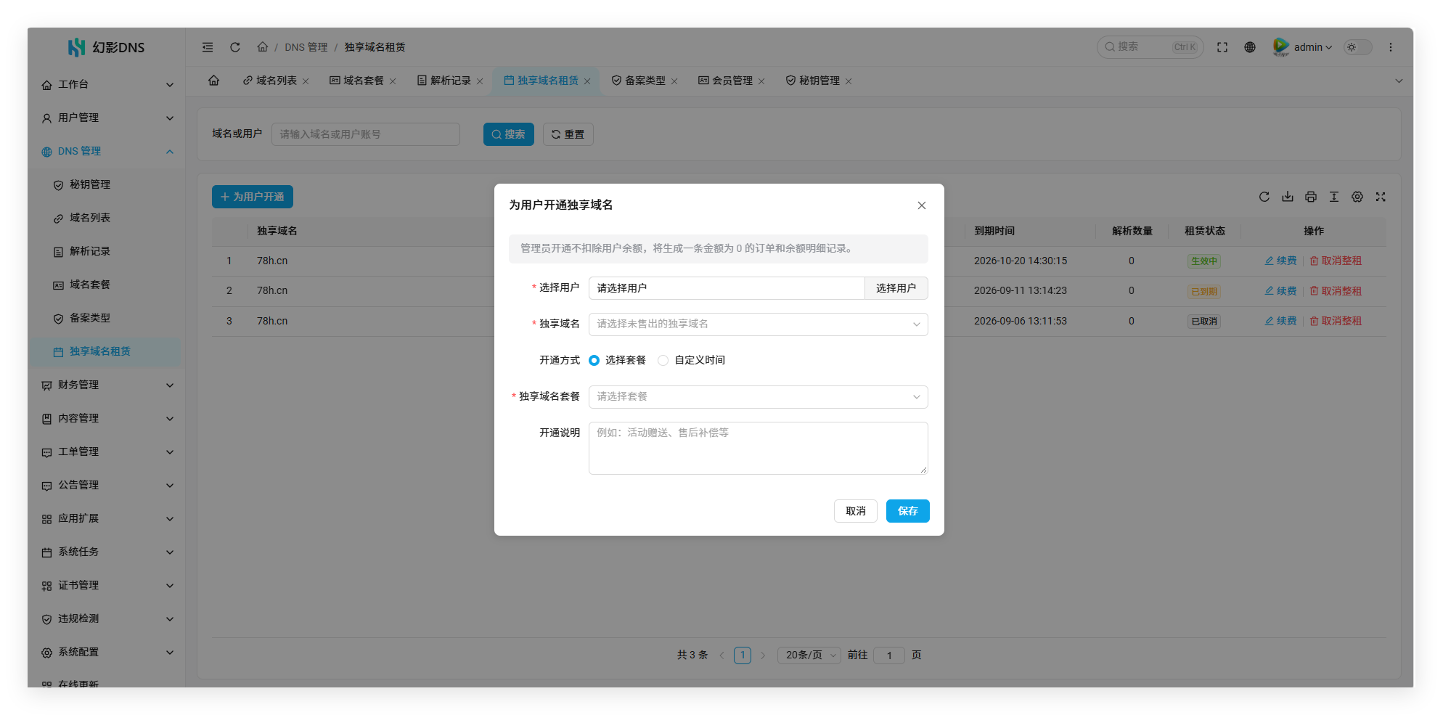Click the home icon in breadcrumb
Image resolution: width=1443 pixels, height=715 pixels.
[x=263, y=46]
